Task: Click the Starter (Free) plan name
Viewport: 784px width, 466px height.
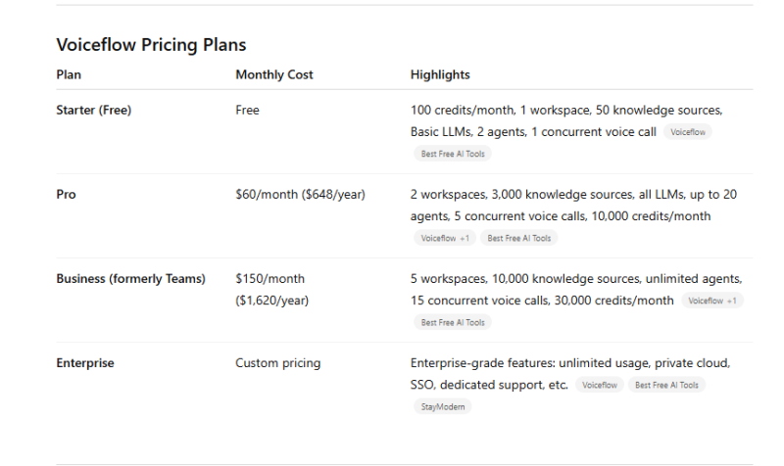Action: [x=94, y=111]
